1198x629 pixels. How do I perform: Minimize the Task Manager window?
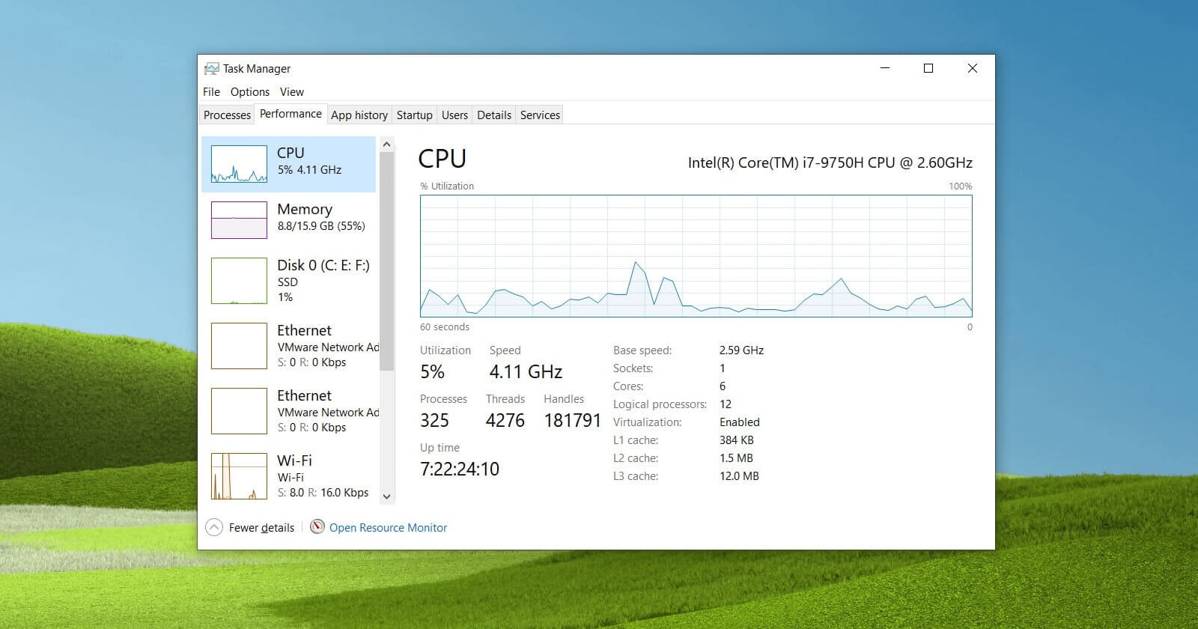click(885, 68)
